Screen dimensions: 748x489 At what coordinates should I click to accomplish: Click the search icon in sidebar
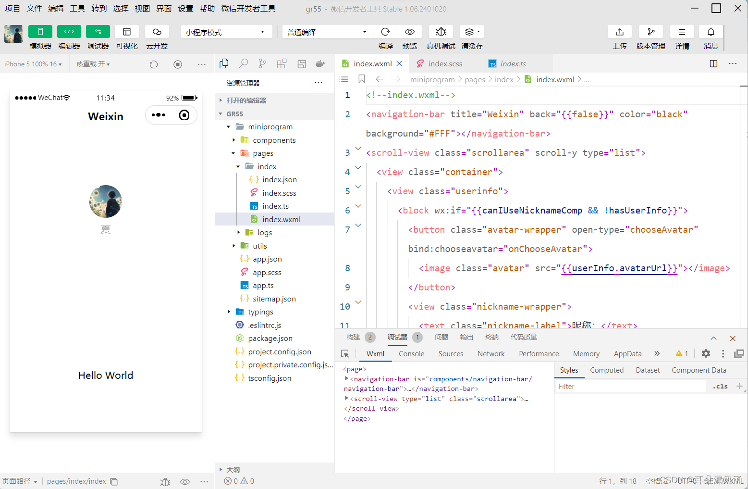[244, 63]
